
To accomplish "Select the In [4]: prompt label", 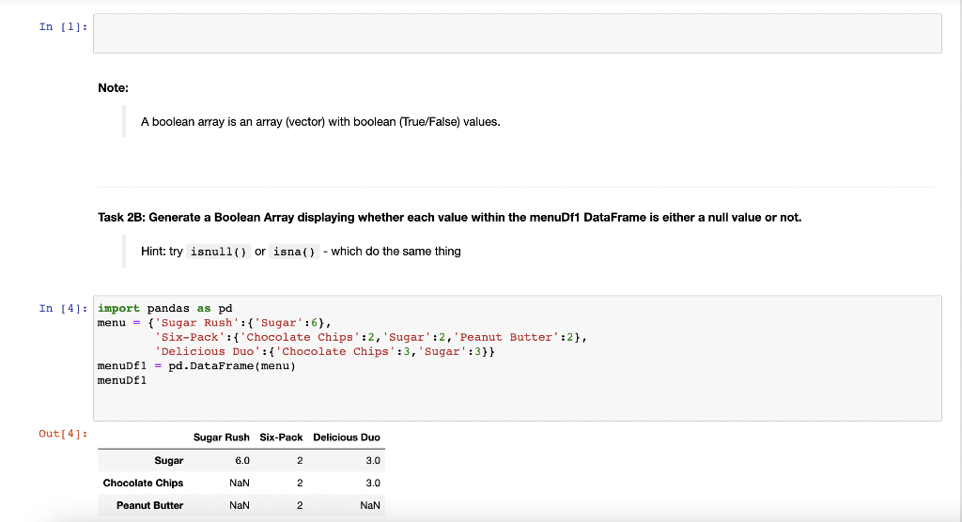I will (63, 308).
